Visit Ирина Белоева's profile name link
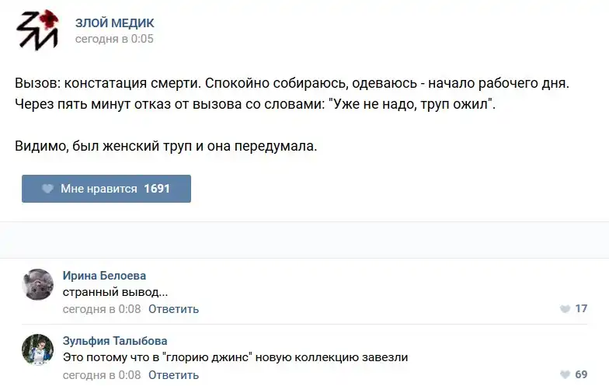The width and height of the screenshot is (609, 386). (104, 276)
